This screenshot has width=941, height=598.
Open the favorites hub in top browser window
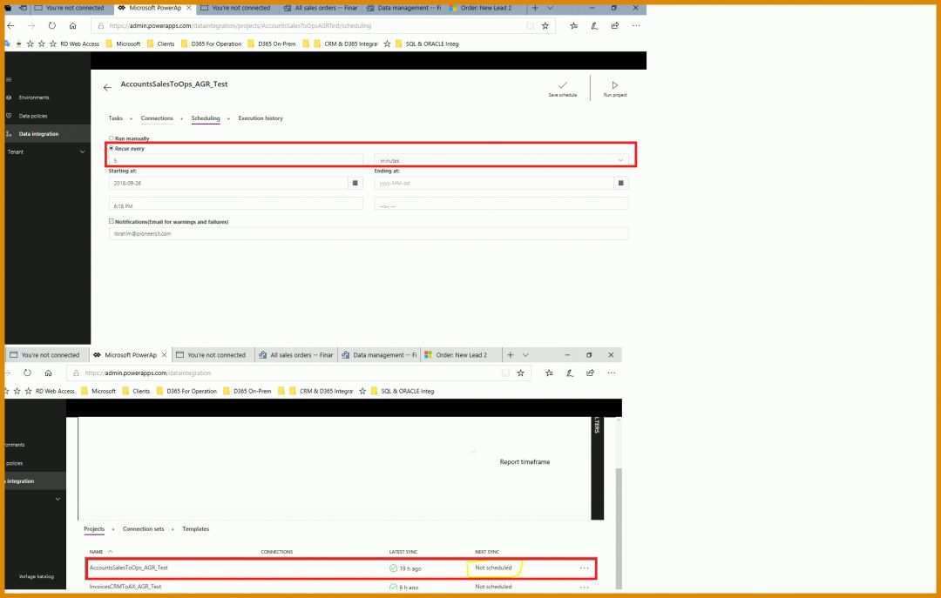coord(573,26)
